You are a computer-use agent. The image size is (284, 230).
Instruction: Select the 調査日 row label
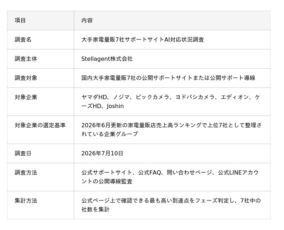23,154
